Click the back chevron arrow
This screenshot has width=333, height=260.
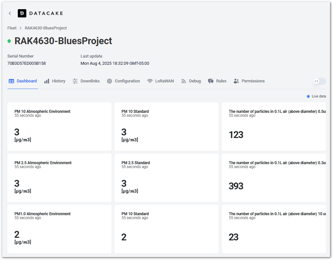click(x=9, y=13)
